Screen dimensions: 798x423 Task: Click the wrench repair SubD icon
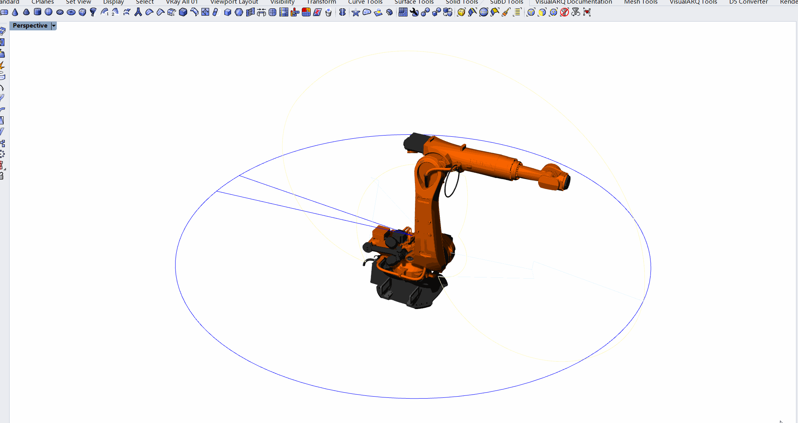click(415, 12)
